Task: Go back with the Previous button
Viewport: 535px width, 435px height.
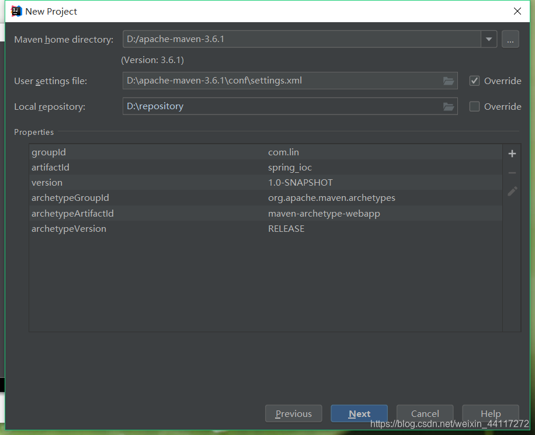Action: click(293, 413)
